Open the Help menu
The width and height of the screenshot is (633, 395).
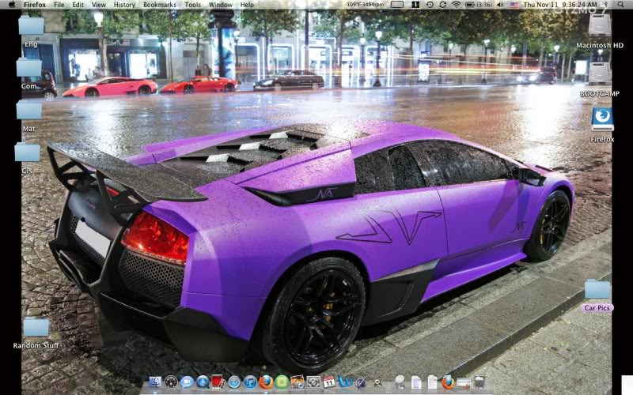pos(247,5)
